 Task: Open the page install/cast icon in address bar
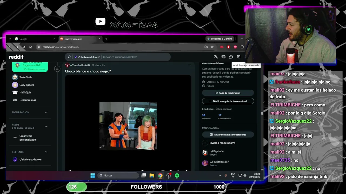point(206,47)
